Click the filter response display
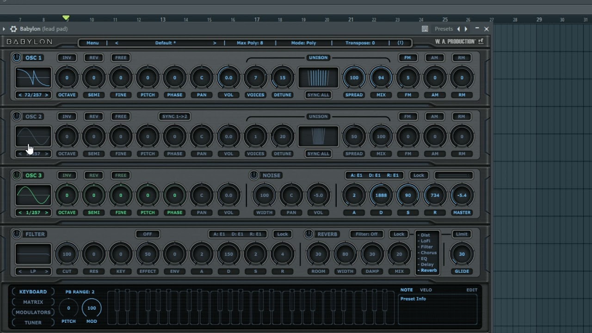This screenshot has height=333, width=592. [x=33, y=254]
